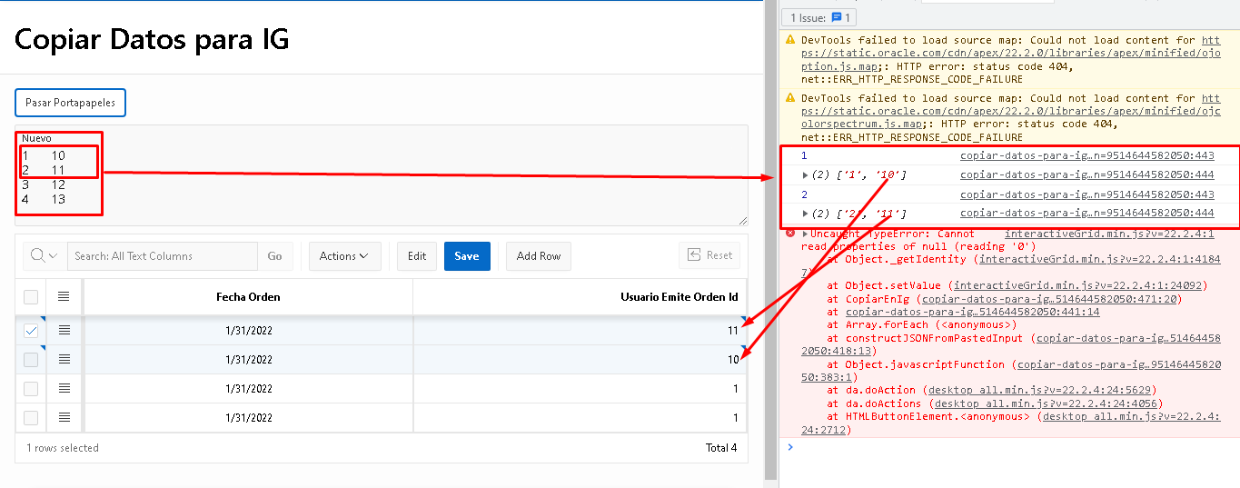Click the blue Save button
This screenshot has width=1240, height=488.
[x=467, y=256]
